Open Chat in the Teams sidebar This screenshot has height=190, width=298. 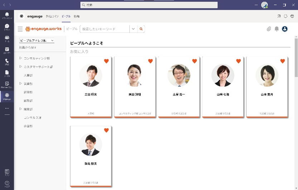click(7, 27)
